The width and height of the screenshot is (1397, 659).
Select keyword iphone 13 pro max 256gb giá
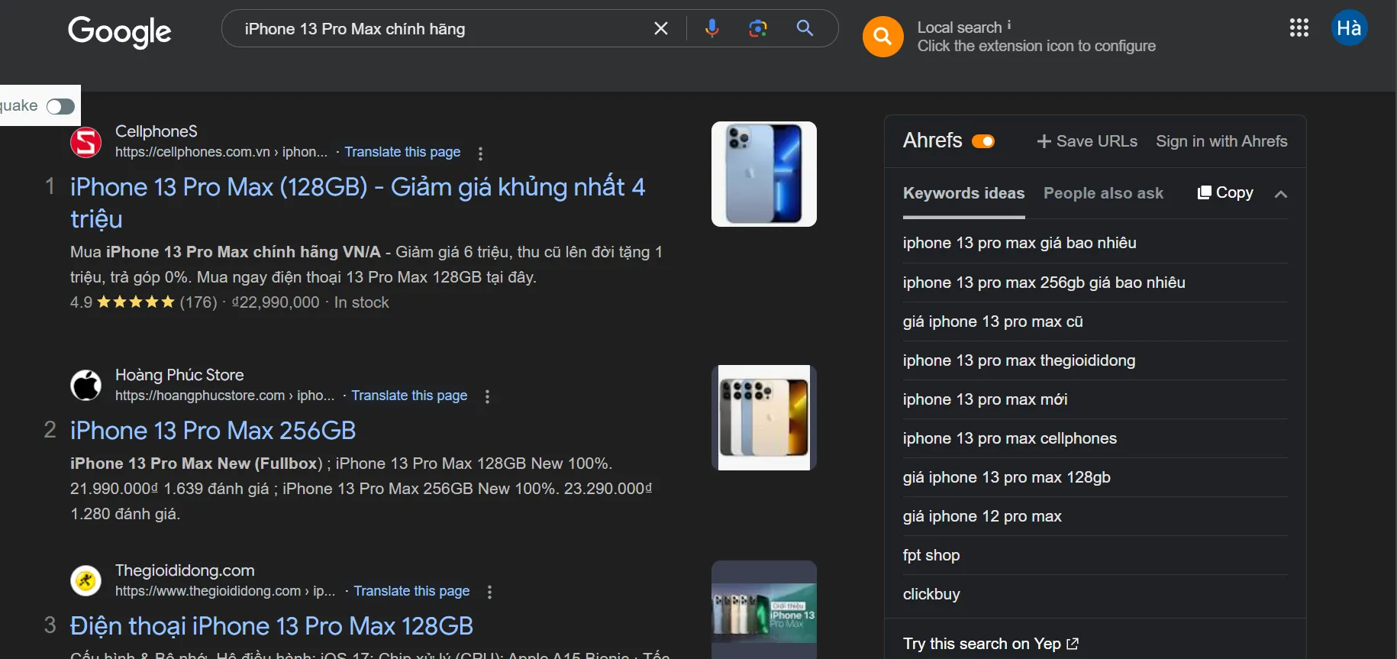coord(1044,283)
